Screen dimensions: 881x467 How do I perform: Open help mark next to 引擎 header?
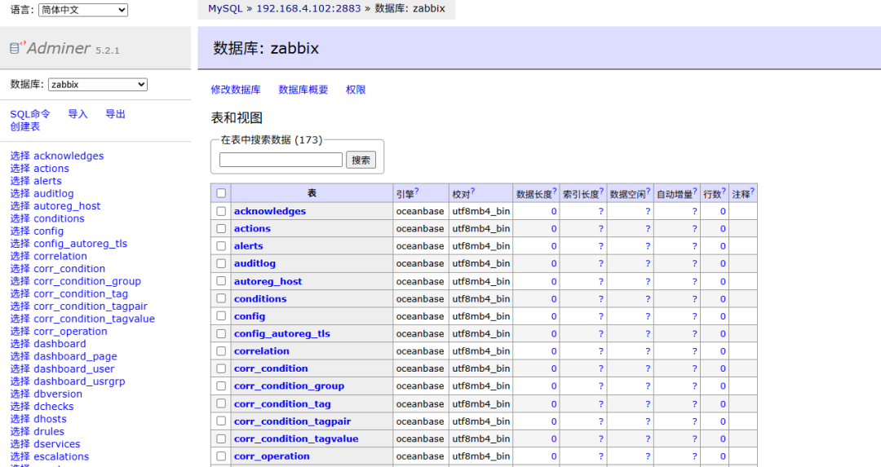pyautogui.click(x=417, y=191)
